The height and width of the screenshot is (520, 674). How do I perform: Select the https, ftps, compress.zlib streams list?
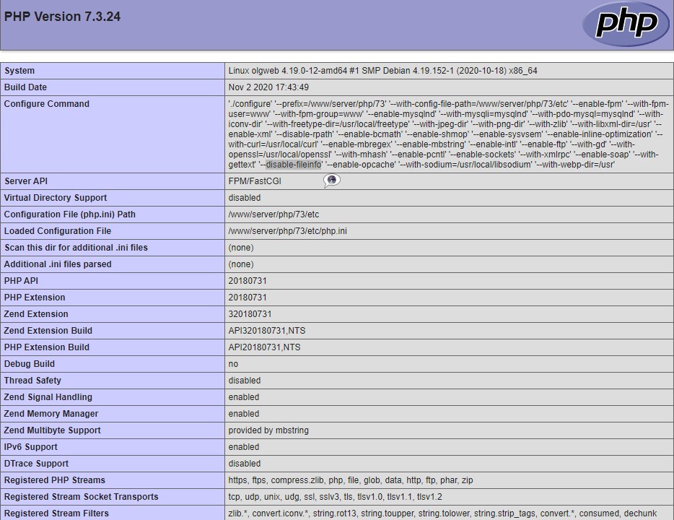(350, 480)
